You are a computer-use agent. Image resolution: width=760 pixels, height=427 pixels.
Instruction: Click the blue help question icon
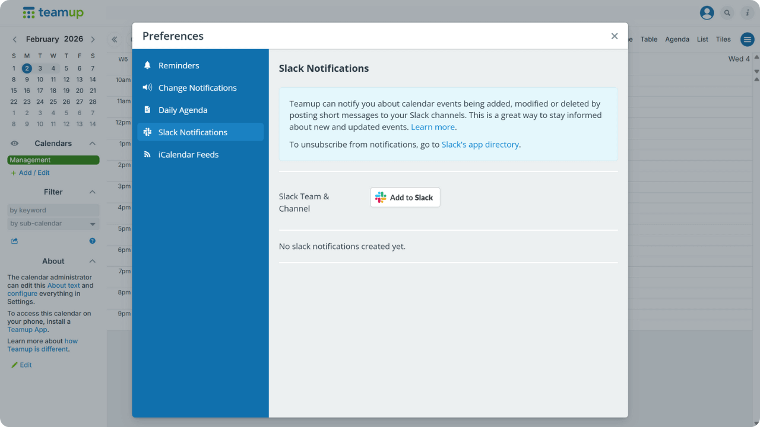click(93, 241)
